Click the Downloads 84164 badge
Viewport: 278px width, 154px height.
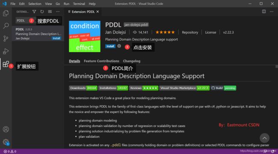tap(83, 88)
